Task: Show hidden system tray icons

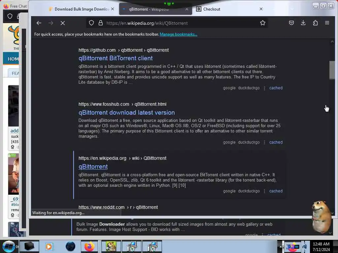Action: (281, 247)
